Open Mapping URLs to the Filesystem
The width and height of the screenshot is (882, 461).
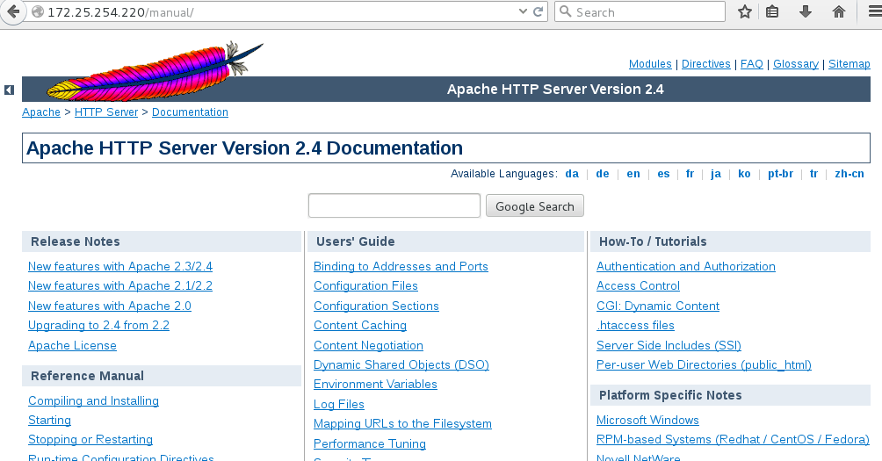tap(402, 424)
